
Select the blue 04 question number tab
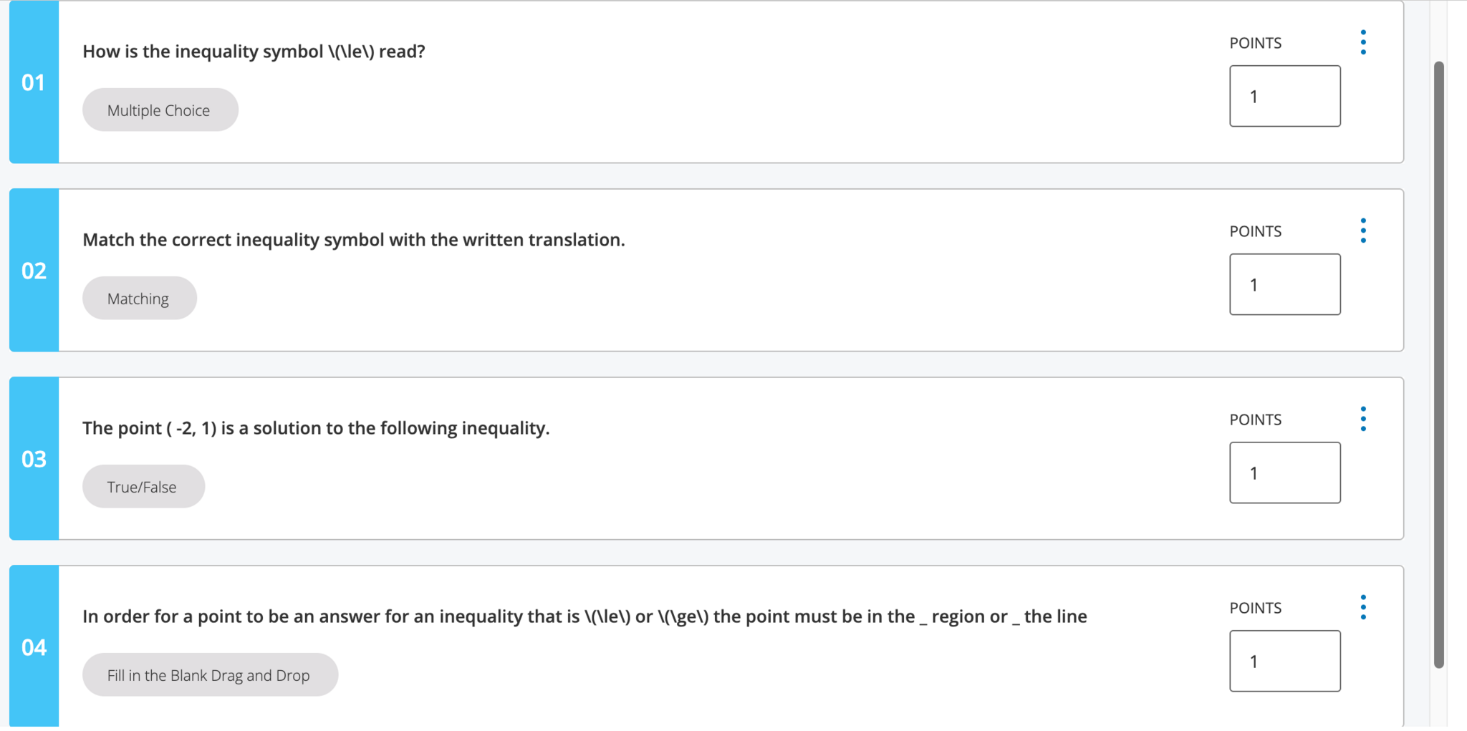[34, 647]
